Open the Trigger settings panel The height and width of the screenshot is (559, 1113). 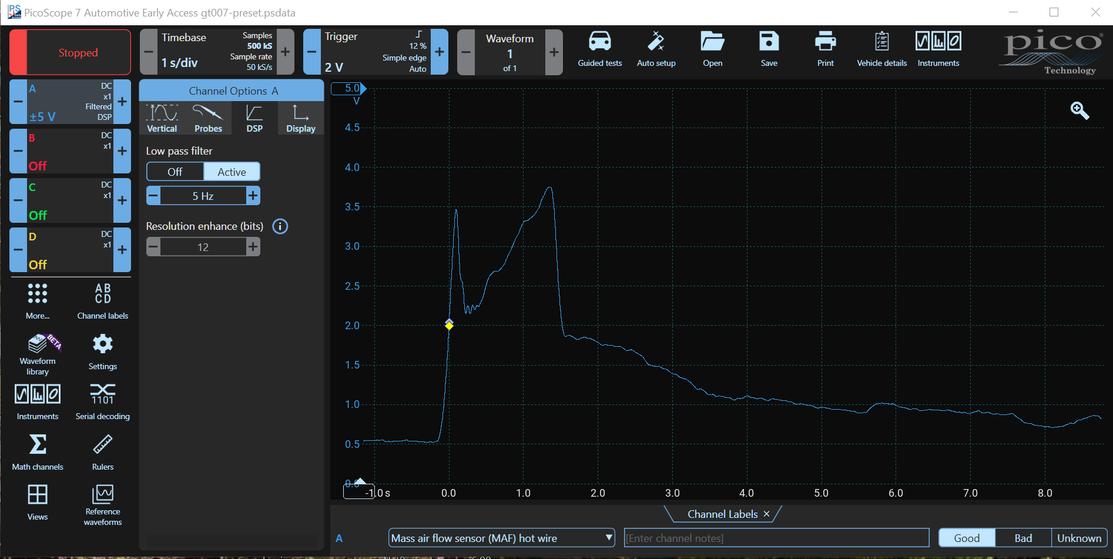376,52
